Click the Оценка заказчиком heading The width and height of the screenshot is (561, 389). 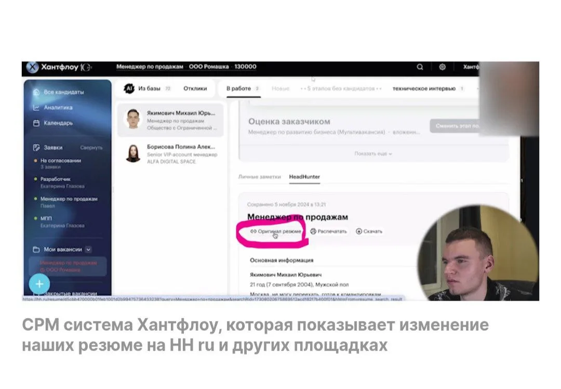[289, 121]
